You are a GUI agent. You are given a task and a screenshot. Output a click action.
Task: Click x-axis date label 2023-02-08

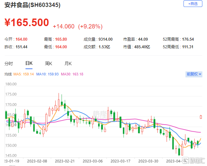(37, 161)
